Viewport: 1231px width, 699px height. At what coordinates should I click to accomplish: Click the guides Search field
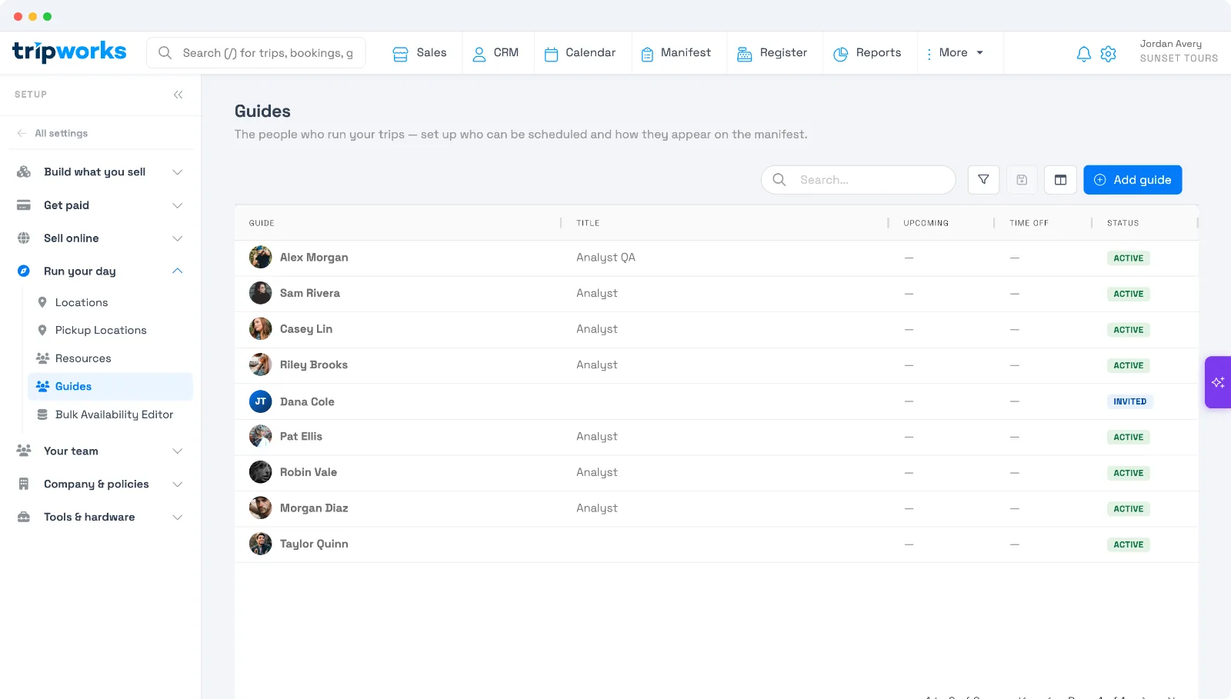(859, 180)
